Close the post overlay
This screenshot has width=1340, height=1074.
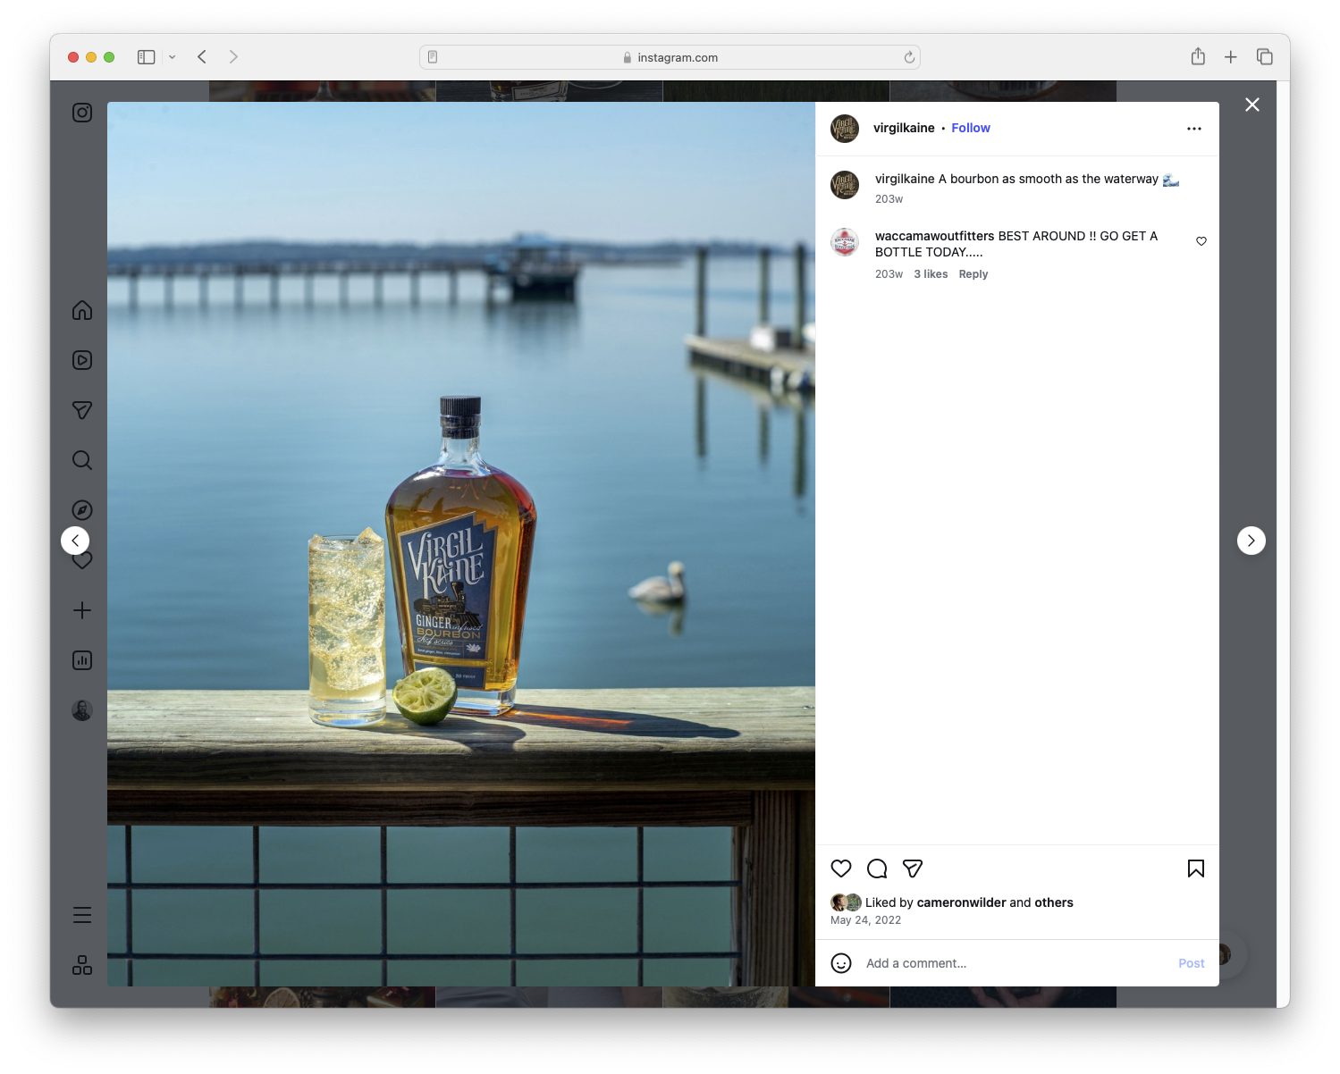[x=1252, y=105]
